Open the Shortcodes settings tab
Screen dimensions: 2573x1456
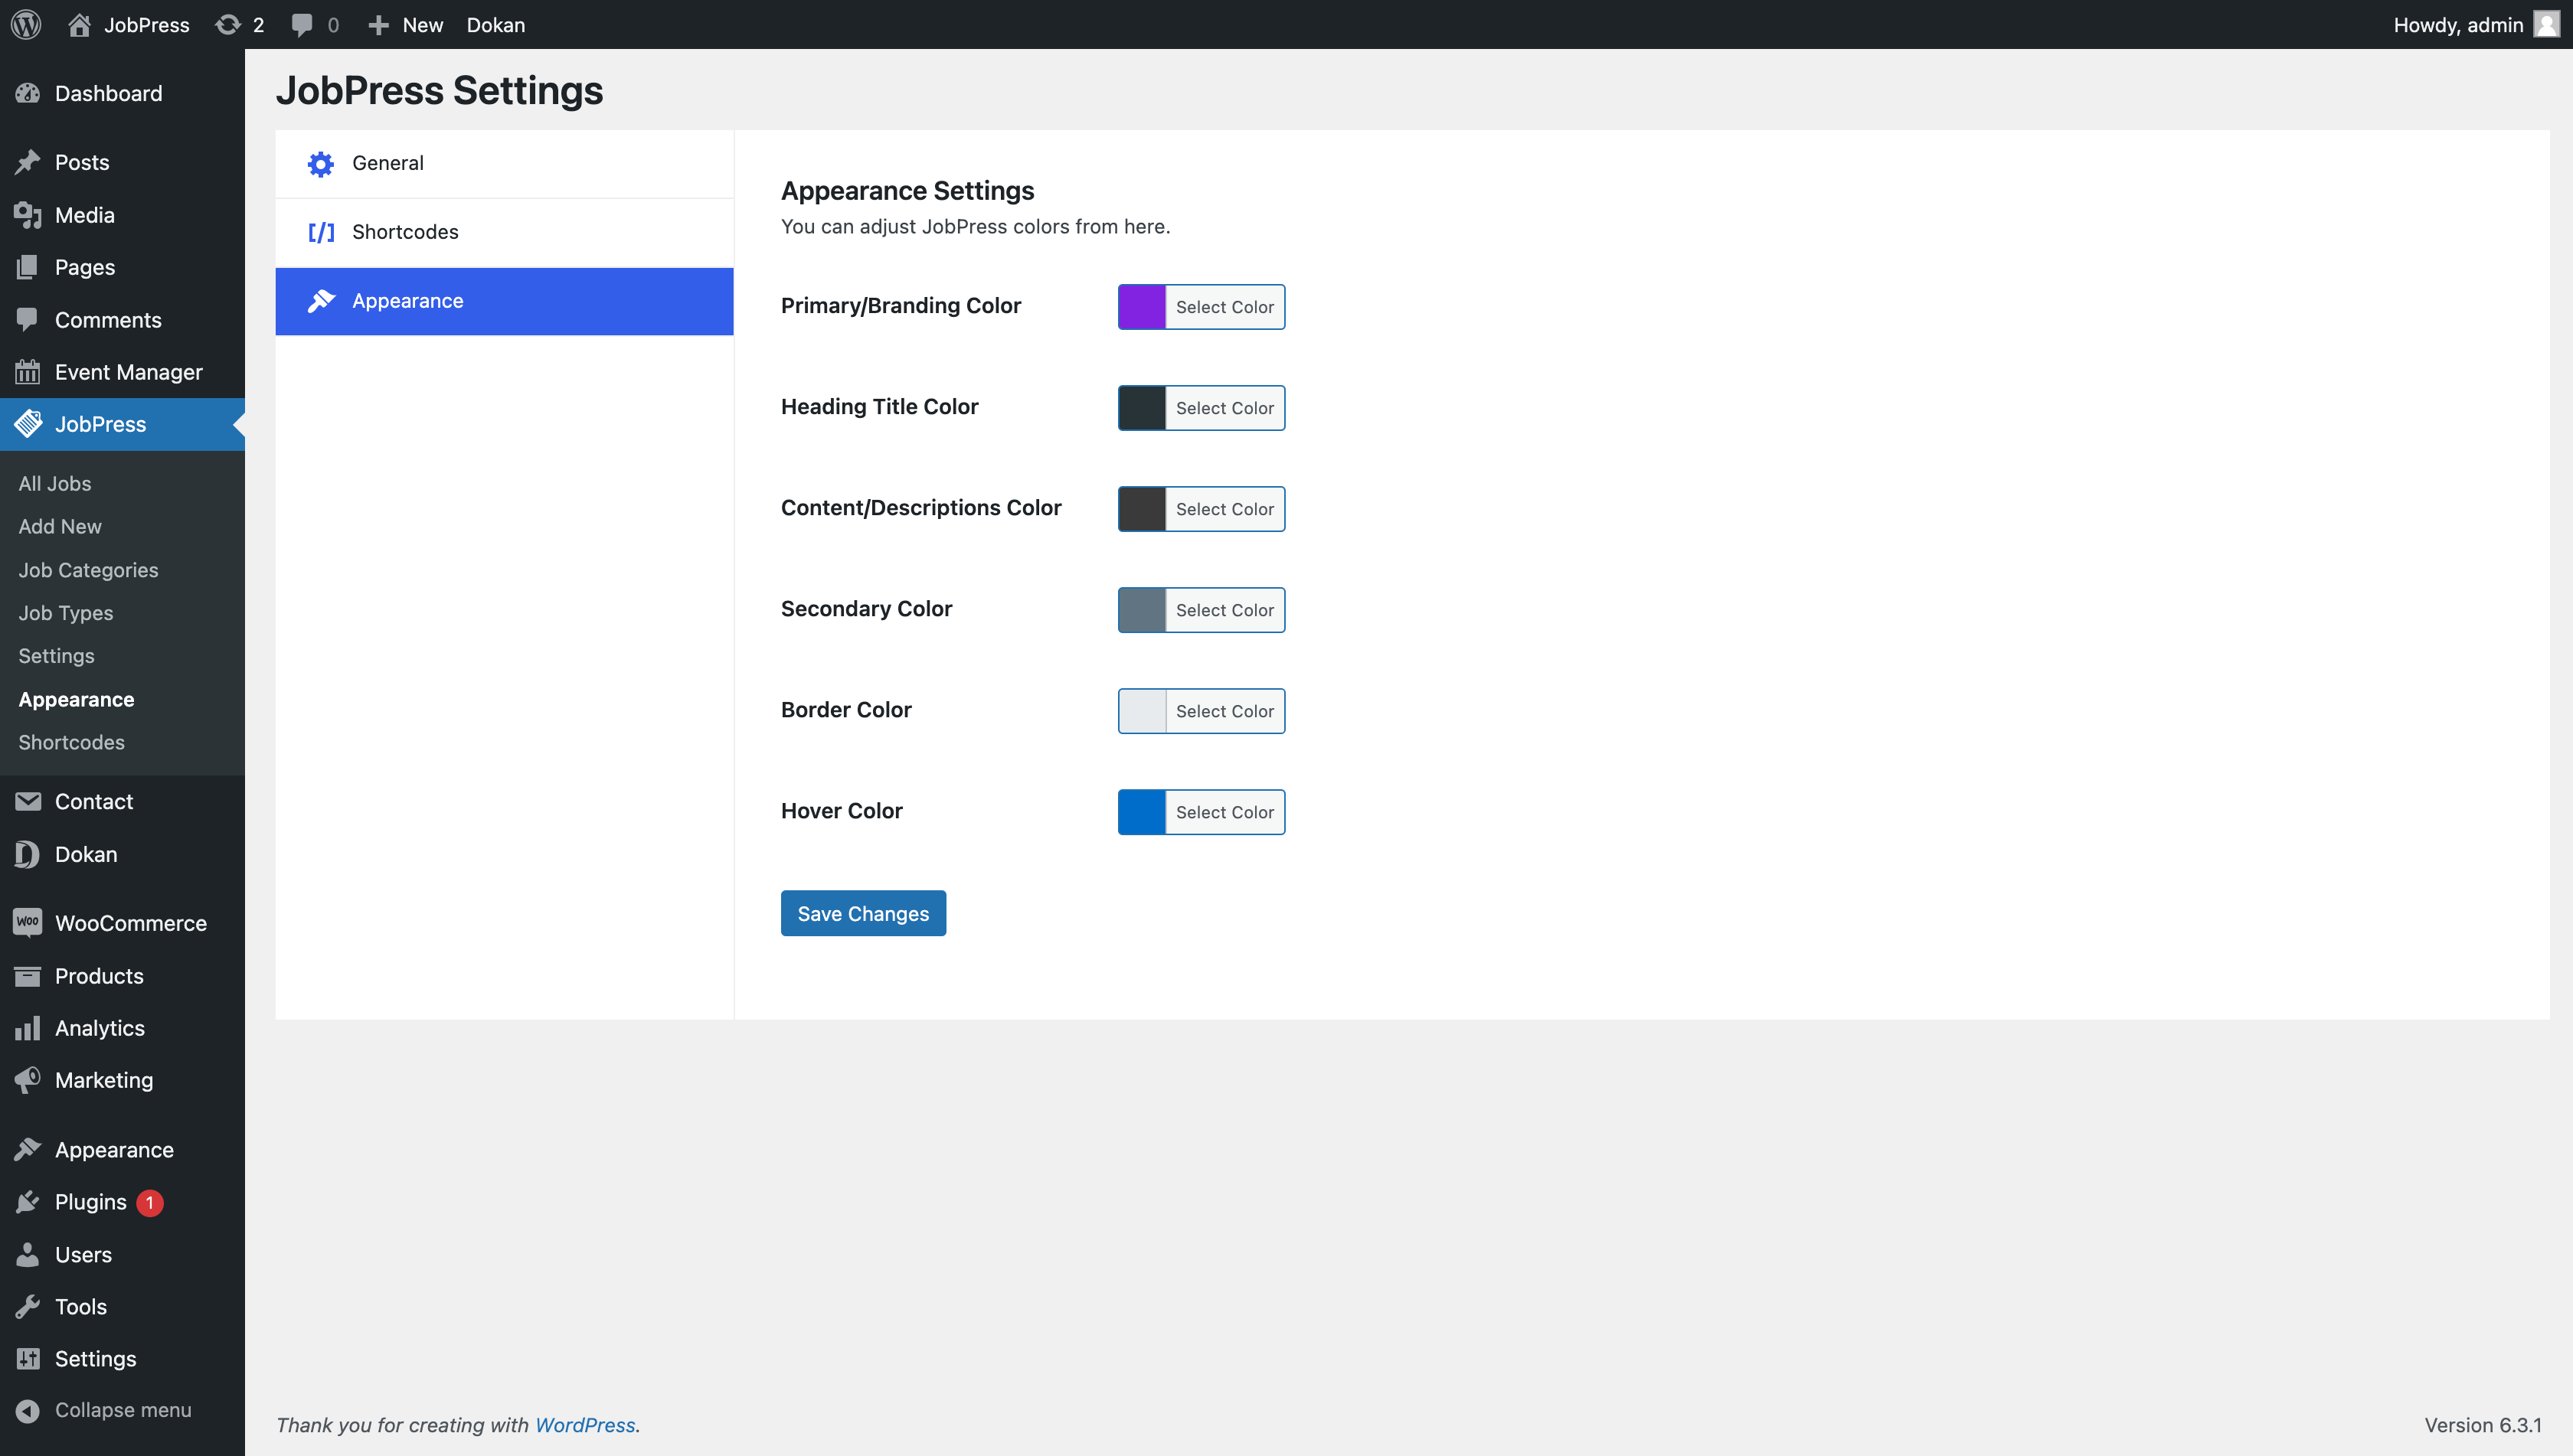[504, 232]
